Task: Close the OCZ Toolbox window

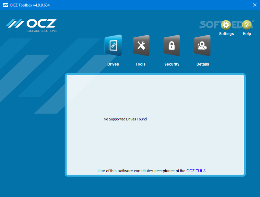Action: tap(255, 5)
